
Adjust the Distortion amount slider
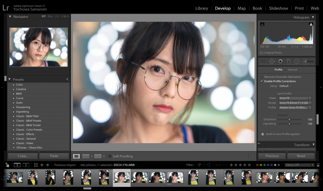[x=289, y=119]
